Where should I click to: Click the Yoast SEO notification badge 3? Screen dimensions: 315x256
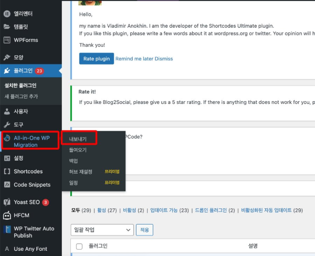coord(46,202)
